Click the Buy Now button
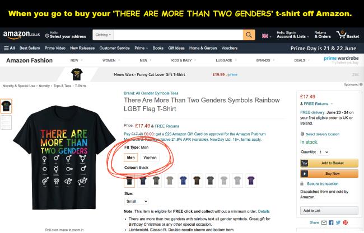 coord(329,173)
